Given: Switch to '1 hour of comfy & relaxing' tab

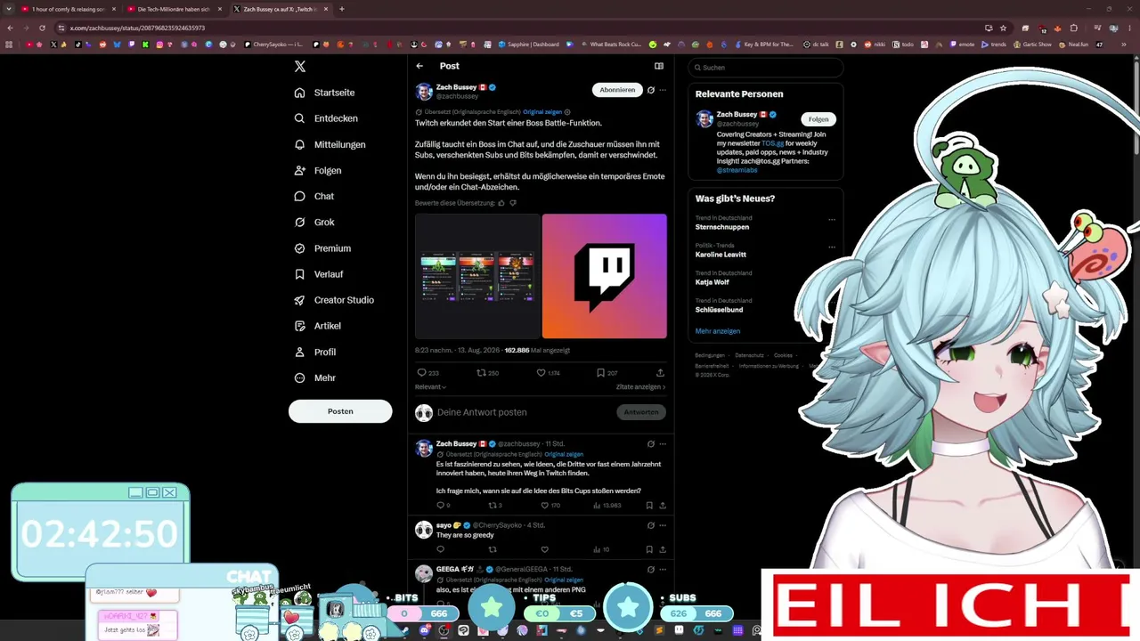Looking at the screenshot, I should click(x=69, y=9).
